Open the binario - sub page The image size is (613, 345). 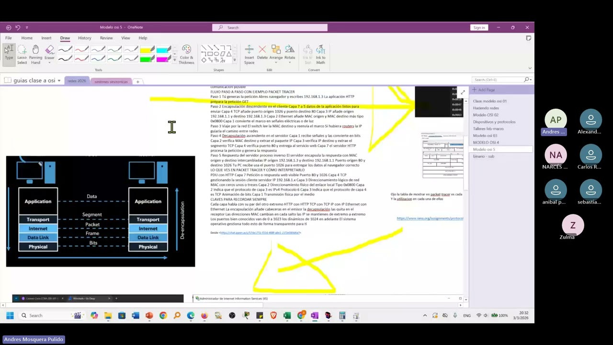pyautogui.click(x=483, y=156)
